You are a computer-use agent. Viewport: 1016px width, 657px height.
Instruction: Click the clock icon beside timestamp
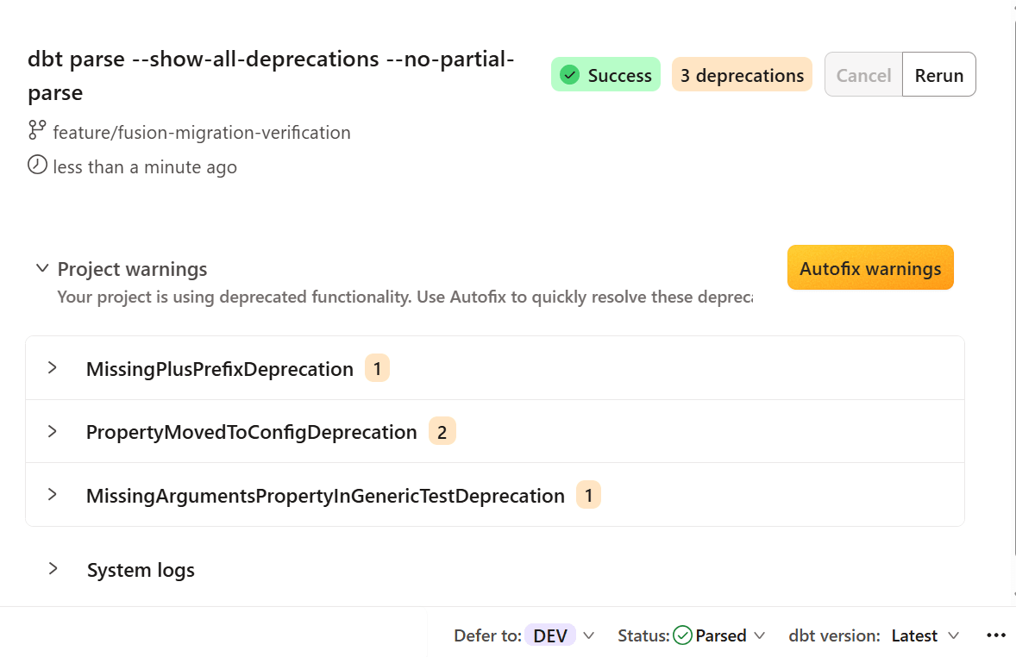pos(37,166)
